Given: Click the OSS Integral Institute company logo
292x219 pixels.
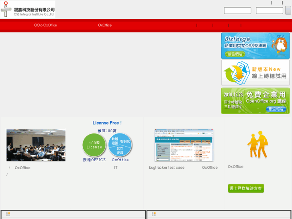Looking at the screenshot, I should tap(28, 9).
